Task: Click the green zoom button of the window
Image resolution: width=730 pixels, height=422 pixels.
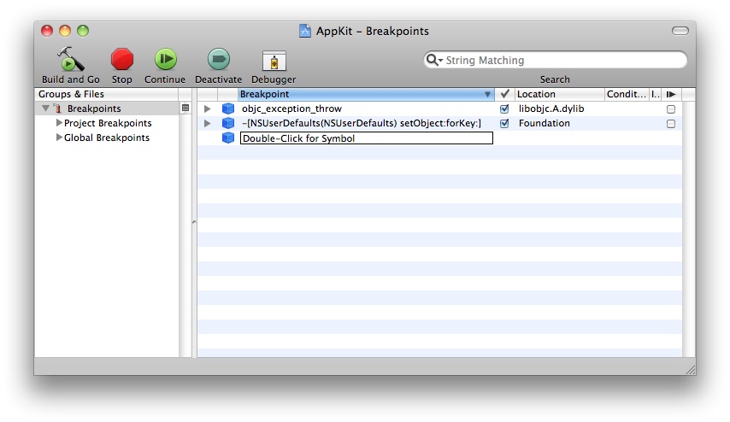Action: [83, 31]
